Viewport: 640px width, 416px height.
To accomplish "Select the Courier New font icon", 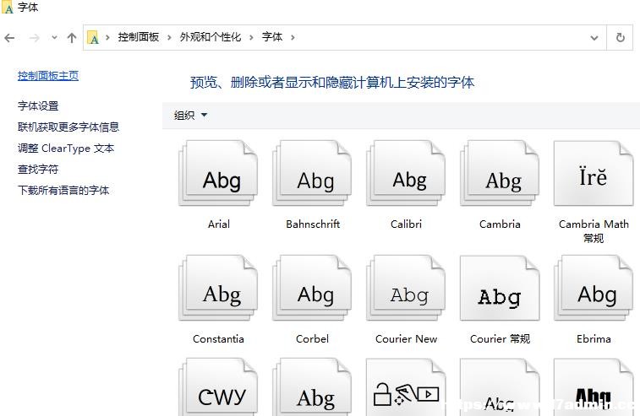I will tap(406, 288).
